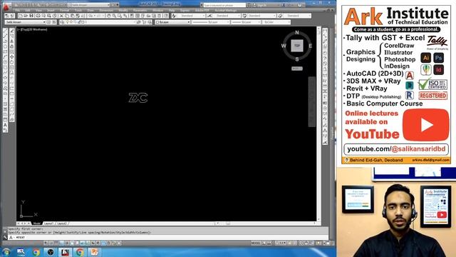Click the Open file icon
The image size is (456, 257).
click(x=26, y=16)
